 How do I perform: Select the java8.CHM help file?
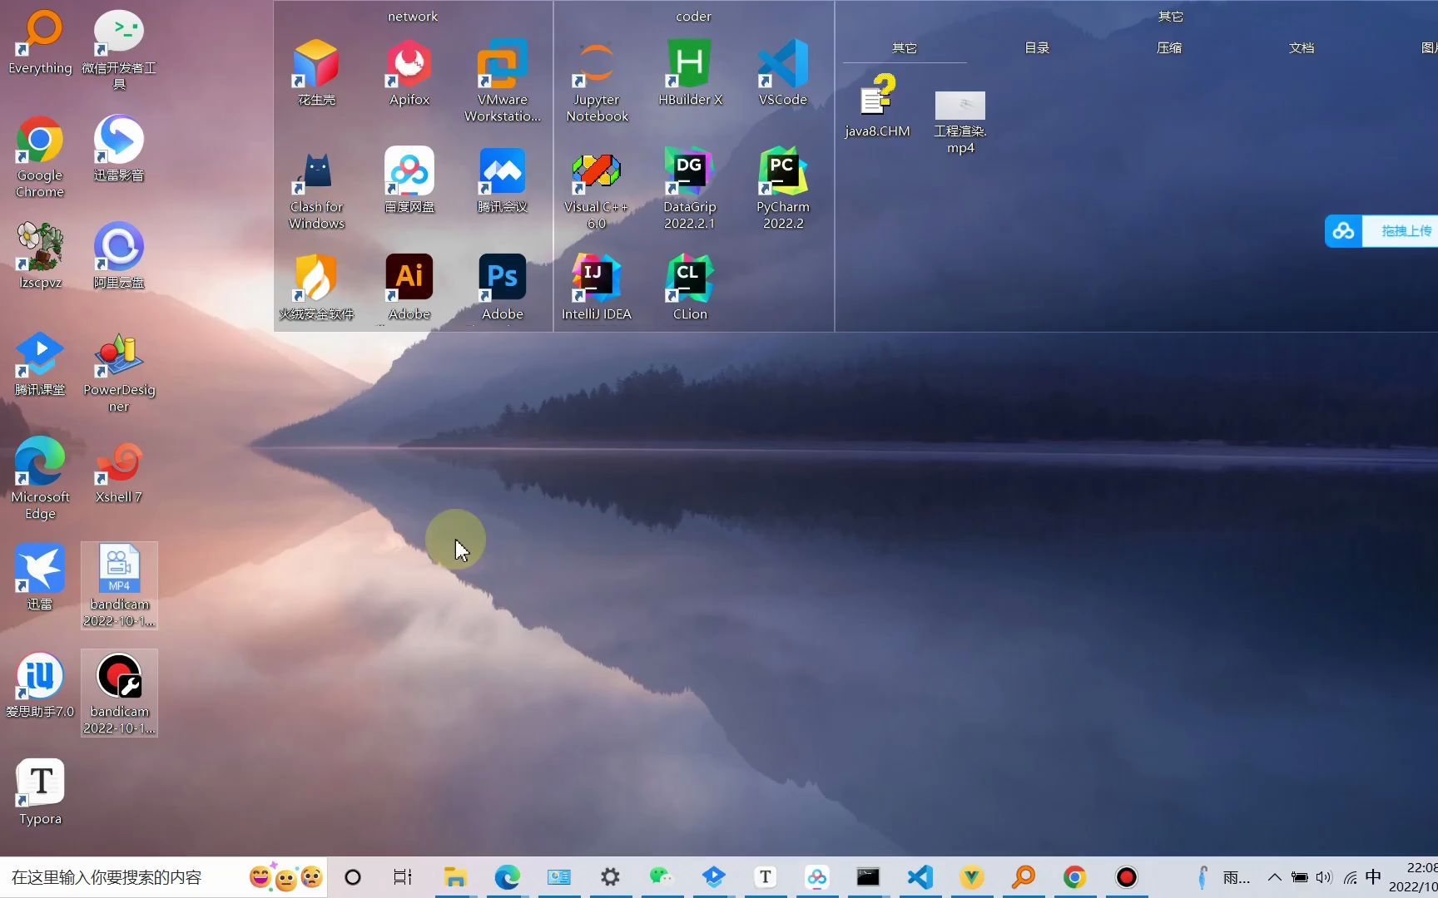(x=877, y=106)
